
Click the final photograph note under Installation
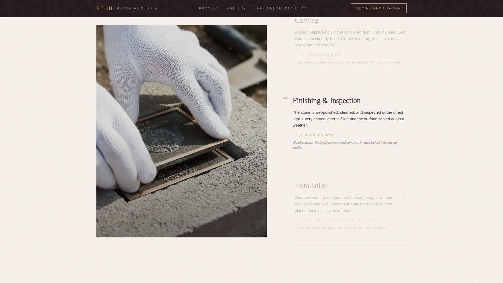(x=340, y=227)
